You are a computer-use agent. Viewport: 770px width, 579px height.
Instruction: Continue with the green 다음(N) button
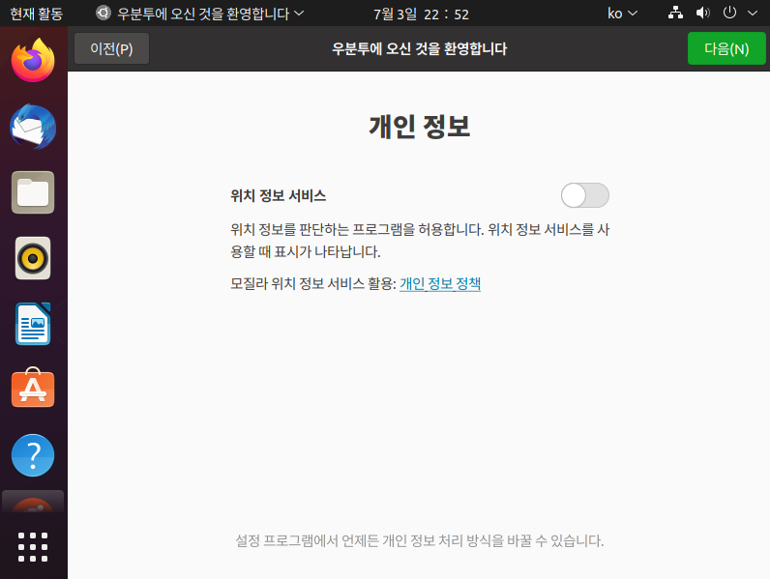pyautogui.click(x=726, y=48)
